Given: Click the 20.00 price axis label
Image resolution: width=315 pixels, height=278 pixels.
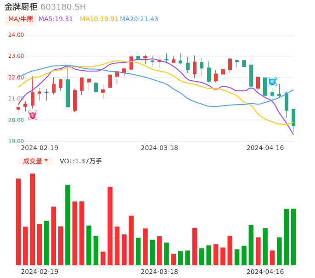Looking at the screenshot, I should [x=16, y=120].
